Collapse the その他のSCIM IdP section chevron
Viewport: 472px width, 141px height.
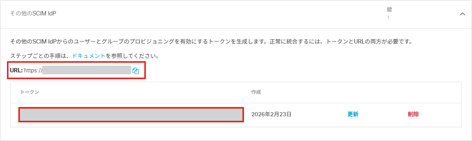pyautogui.click(x=462, y=14)
